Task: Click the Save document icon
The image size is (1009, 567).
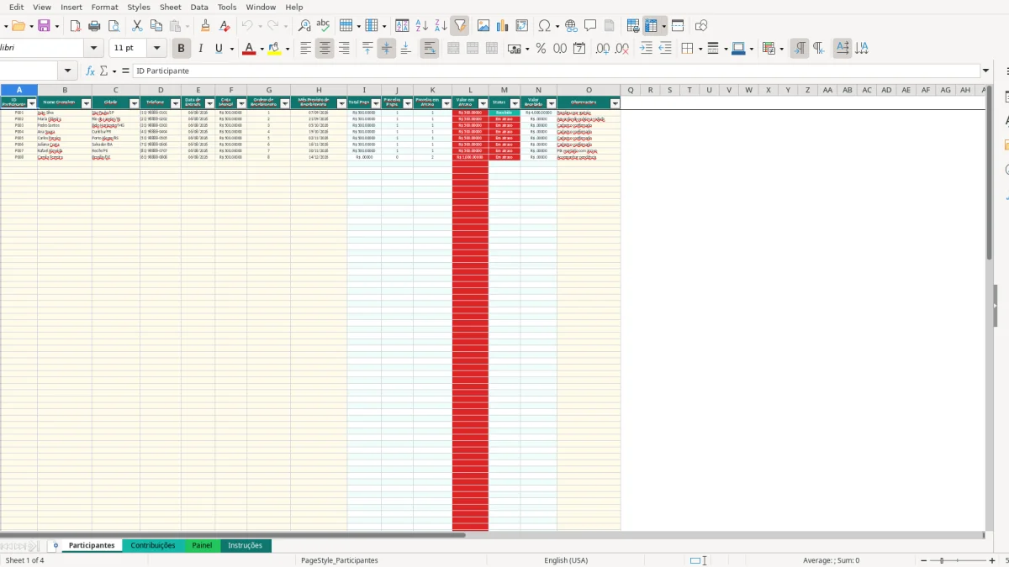Action: click(x=45, y=26)
